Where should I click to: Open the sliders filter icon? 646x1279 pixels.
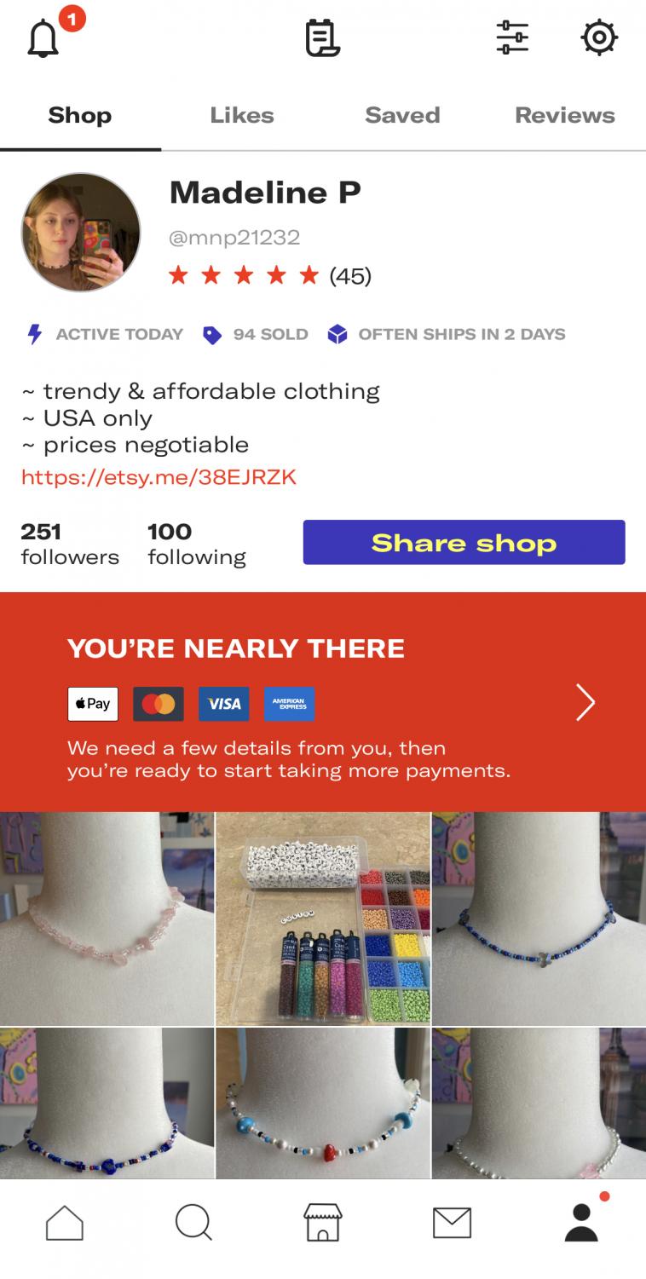click(x=512, y=37)
